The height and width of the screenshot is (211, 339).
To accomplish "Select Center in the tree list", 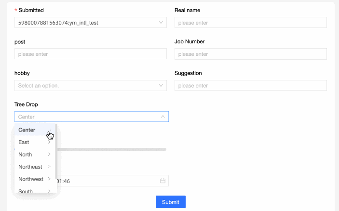I will [27, 130].
